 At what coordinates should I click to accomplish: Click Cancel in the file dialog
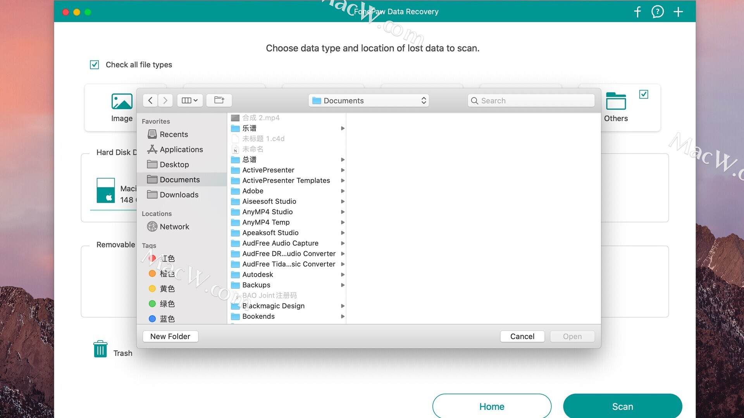coord(522,336)
